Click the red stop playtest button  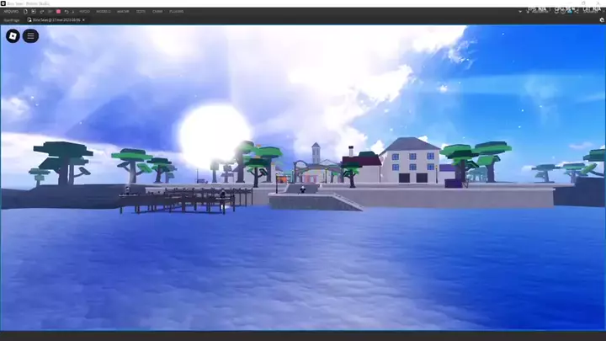(x=58, y=11)
